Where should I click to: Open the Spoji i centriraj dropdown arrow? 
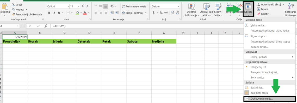click(146, 13)
